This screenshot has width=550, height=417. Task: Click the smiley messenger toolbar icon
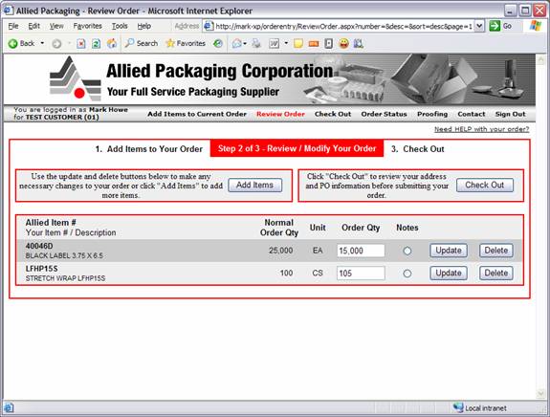click(344, 43)
